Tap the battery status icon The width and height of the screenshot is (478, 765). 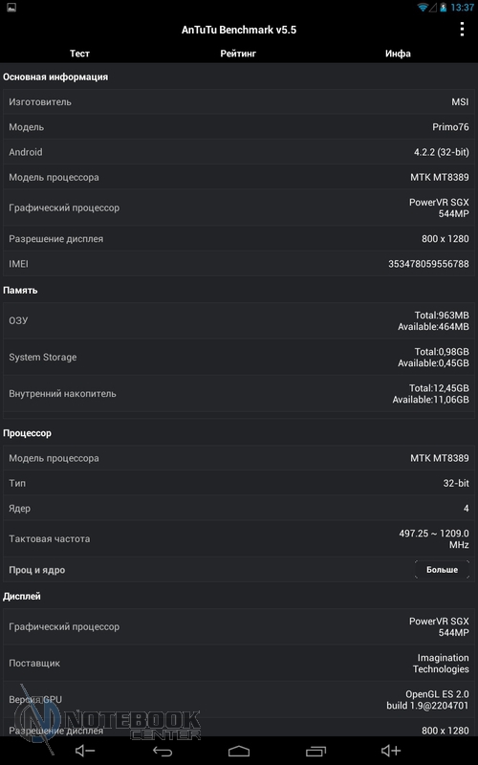click(444, 7)
